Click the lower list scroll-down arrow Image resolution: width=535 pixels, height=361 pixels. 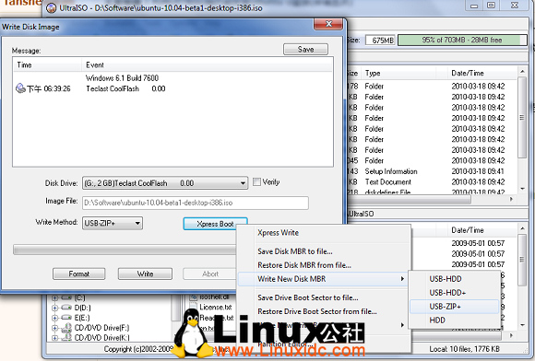tap(522, 325)
